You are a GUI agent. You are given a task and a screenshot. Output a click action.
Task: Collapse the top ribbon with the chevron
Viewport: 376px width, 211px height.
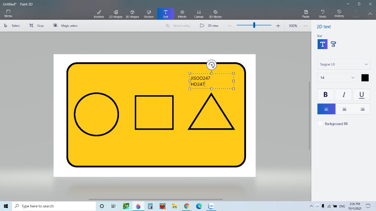coord(370,14)
